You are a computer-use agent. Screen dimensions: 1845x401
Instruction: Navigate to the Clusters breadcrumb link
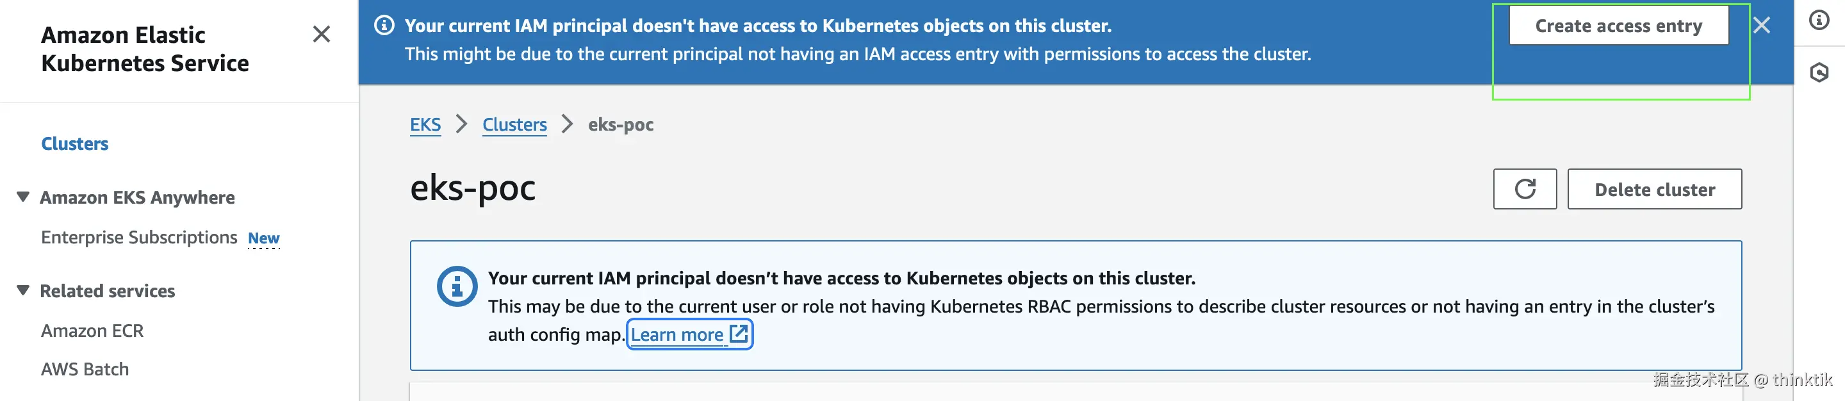point(514,125)
